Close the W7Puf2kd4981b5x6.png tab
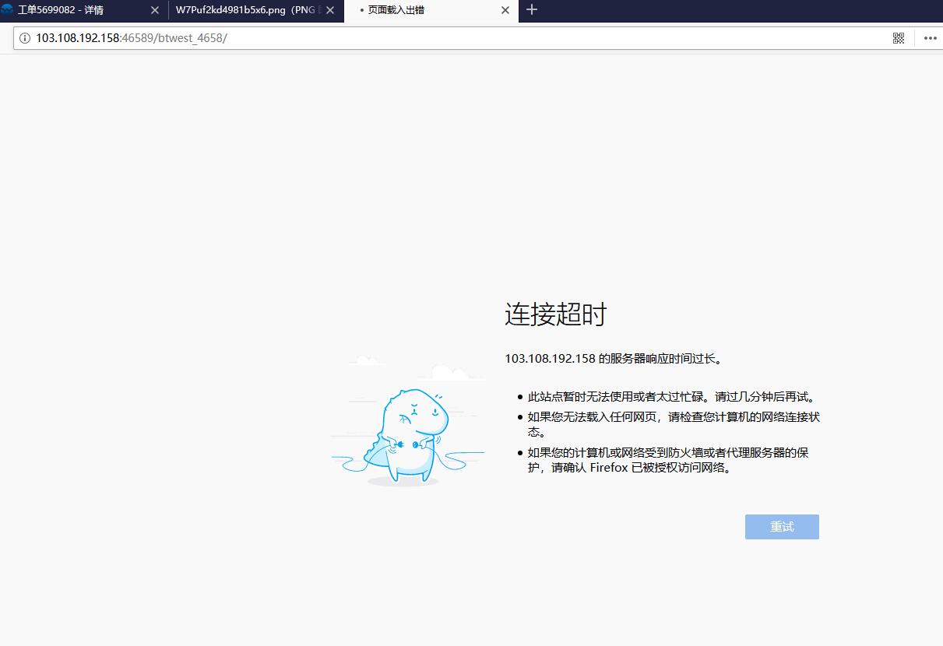943x646 pixels. click(x=330, y=10)
